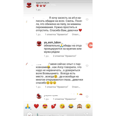Send the heart-eyes emoji reaction
The height and width of the screenshot is (116, 116).
click(x=45, y=106)
